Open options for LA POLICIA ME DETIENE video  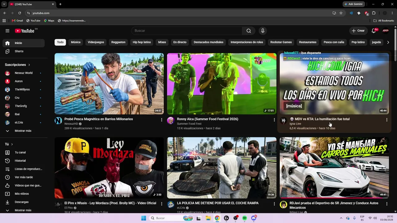[274, 204]
